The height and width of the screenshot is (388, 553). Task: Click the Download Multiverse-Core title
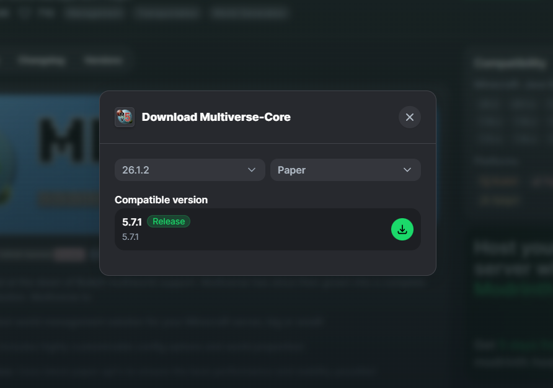(x=216, y=117)
